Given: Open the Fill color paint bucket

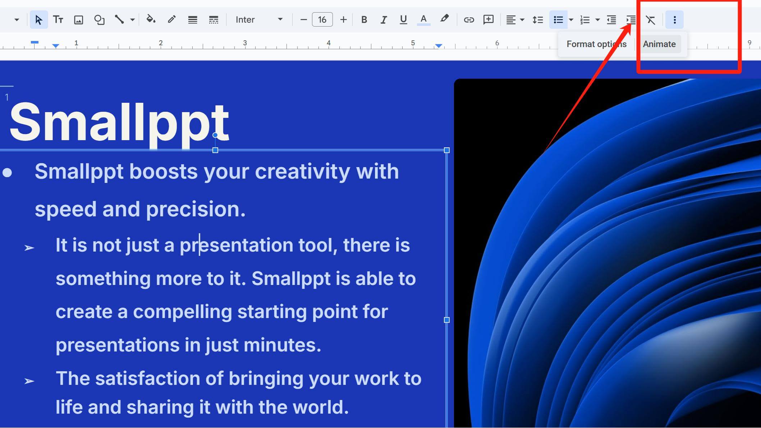Looking at the screenshot, I should (x=151, y=19).
